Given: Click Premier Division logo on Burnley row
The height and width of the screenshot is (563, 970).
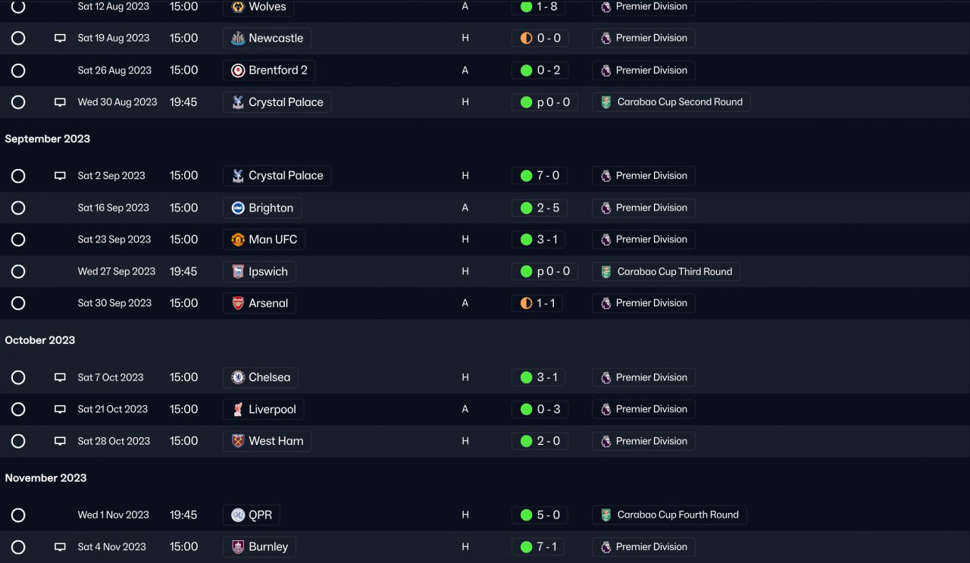Looking at the screenshot, I should [x=605, y=547].
